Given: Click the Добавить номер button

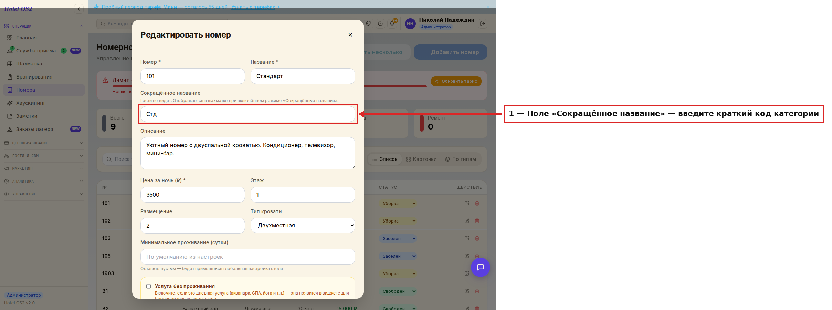Looking at the screenshot, I should (450, 52).
